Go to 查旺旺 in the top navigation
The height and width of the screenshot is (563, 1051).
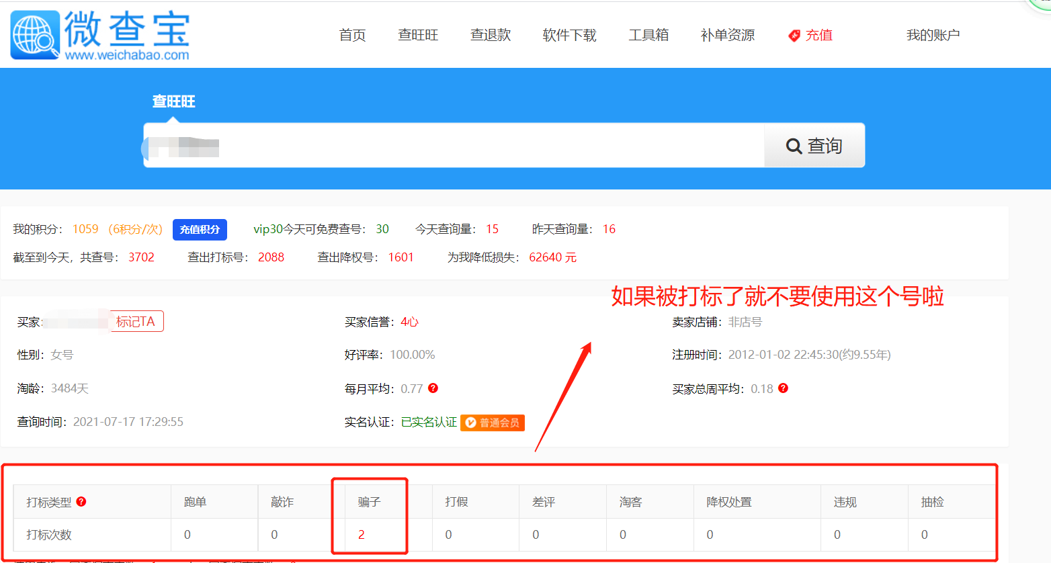tap(418, 35)
